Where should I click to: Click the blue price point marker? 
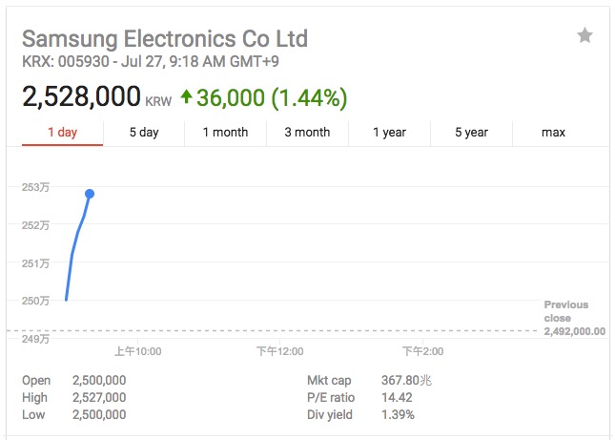pos(90,194)
